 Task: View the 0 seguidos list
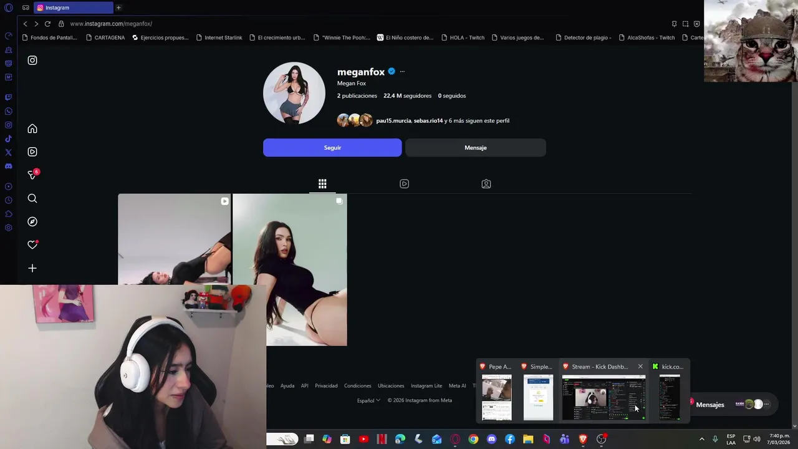tap(452, 96)
